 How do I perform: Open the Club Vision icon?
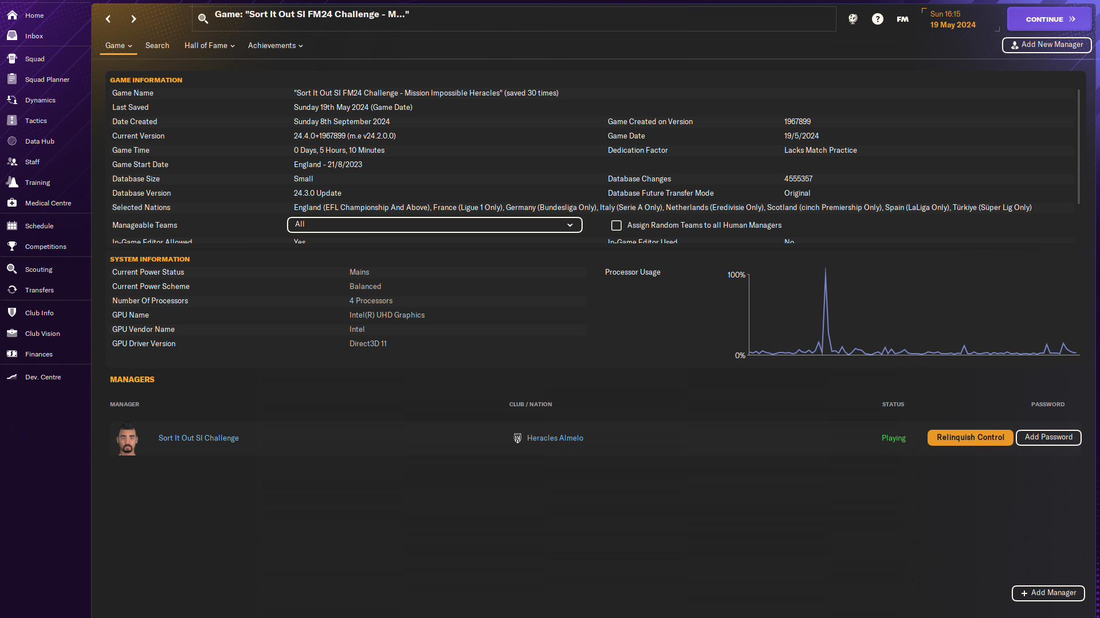[12, 334]
